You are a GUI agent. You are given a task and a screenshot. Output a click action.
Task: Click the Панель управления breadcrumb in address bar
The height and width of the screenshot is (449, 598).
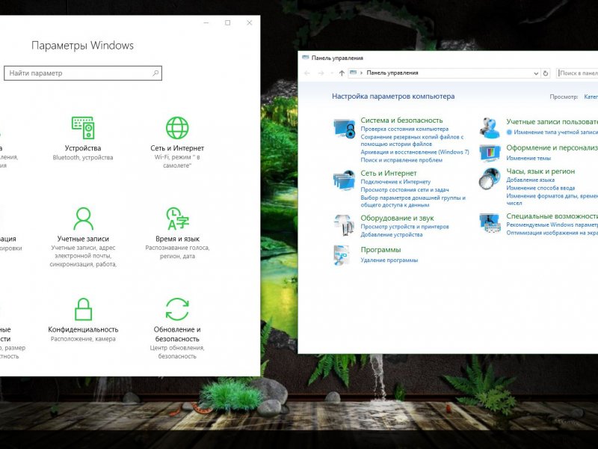coord(392,73)
